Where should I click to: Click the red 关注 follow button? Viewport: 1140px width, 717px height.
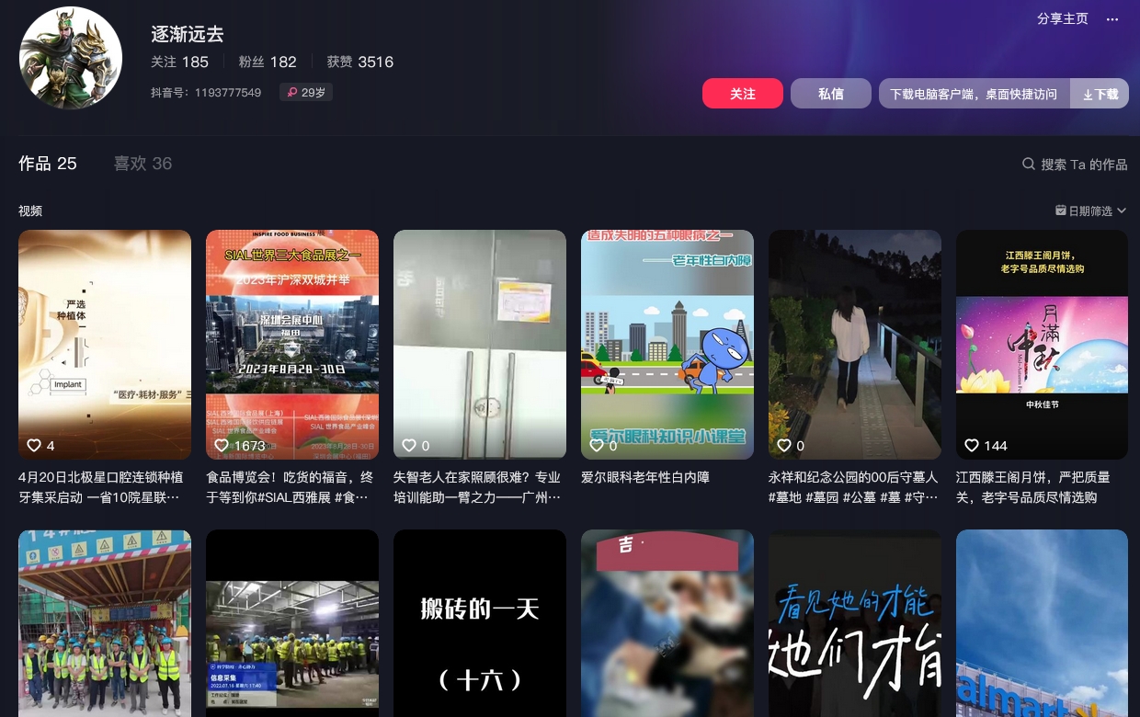pos(743,94)
